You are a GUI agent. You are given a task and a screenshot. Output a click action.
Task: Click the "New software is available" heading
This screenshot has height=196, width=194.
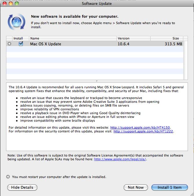coord(74,16)
